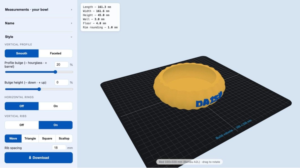Click the 'Wall – 3.0 mm' readout
Image resolution: width=300 pixels, height=168 pixels.
click(x=94, y=19)
